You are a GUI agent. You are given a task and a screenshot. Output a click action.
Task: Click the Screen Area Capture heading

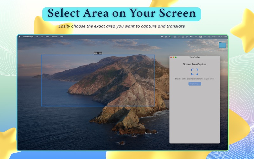[x=195, y=64]
